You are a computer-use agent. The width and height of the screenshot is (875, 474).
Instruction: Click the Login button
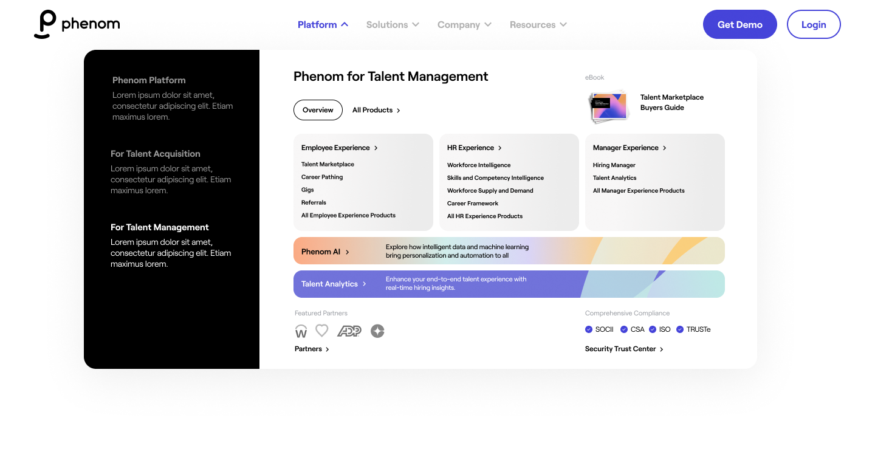tap(814, 24)
